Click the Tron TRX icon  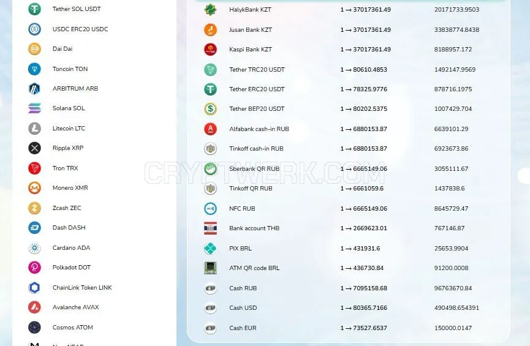click(x=34, y=168)
